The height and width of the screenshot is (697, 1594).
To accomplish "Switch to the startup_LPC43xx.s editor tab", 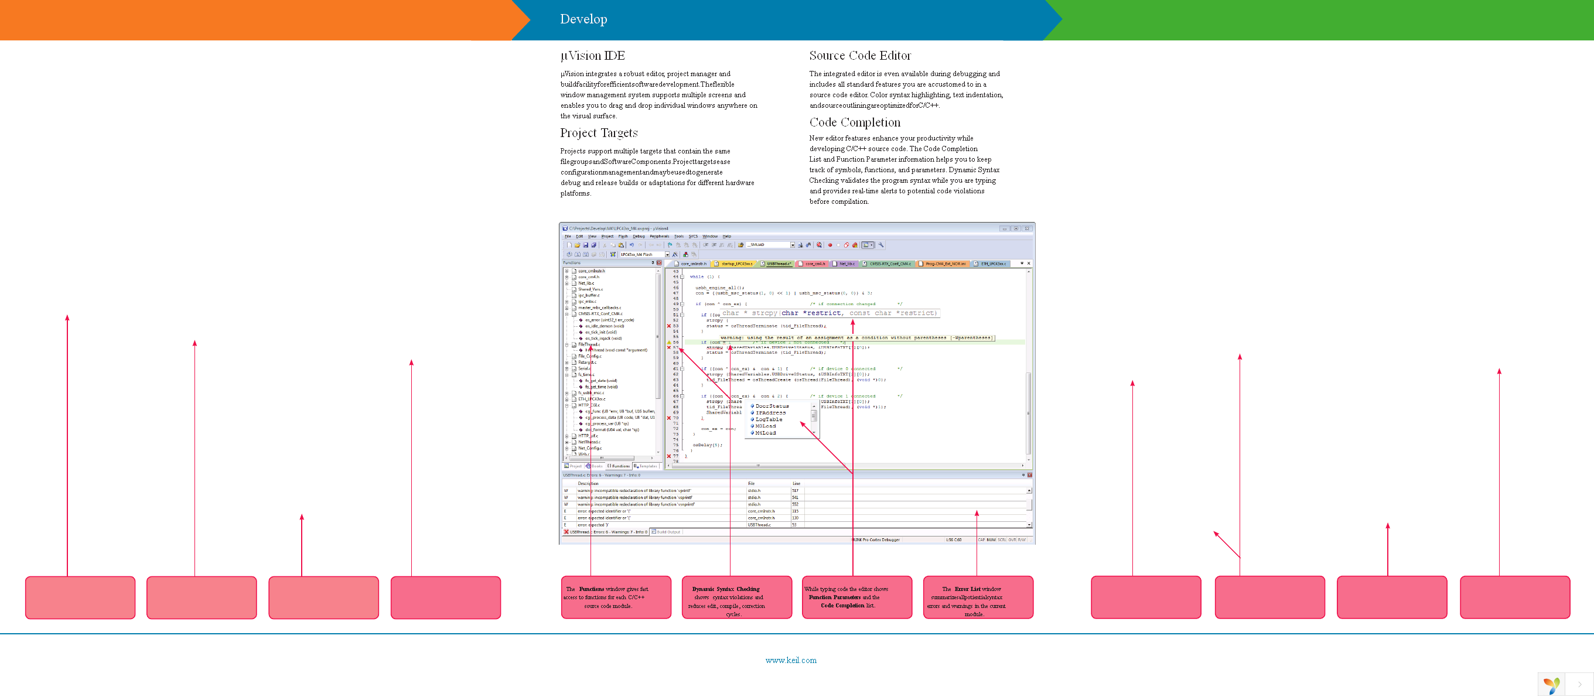I will [x=733, y=264].
